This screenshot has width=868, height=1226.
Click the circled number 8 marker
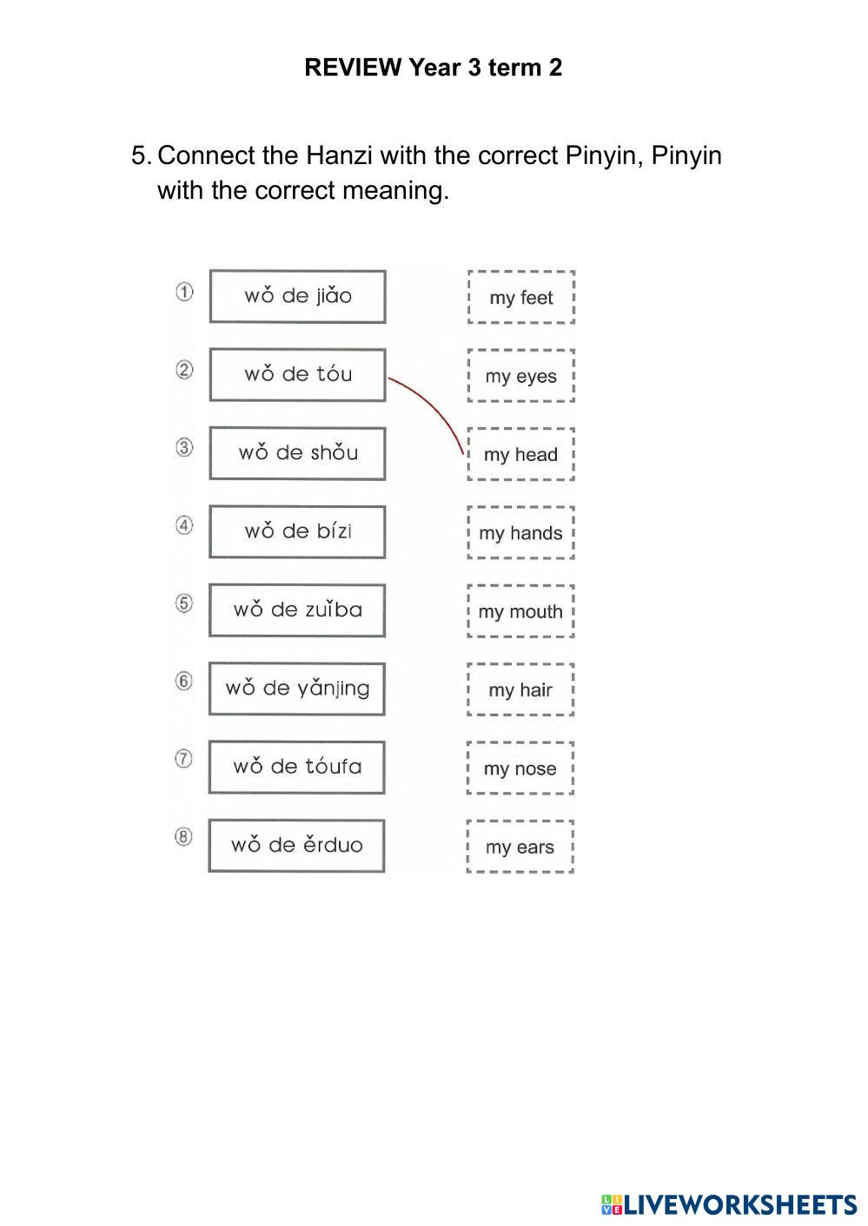[x=183, y=837]
